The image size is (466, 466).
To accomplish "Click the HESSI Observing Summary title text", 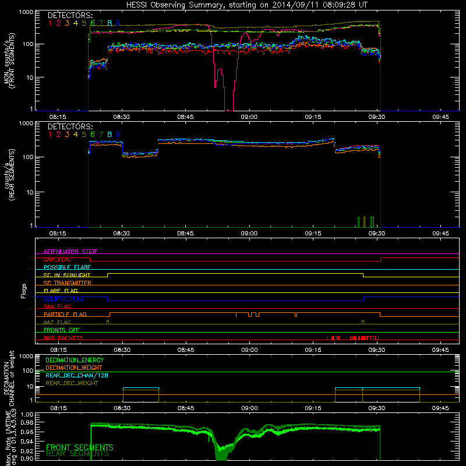I will [247, 5].
